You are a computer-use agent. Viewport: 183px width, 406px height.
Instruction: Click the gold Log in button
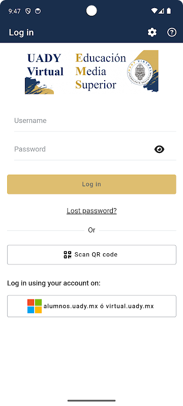[x=91, y=184]
